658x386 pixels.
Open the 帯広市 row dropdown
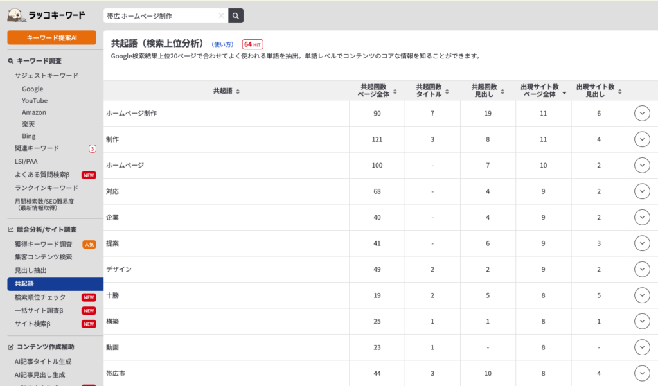click(x=642, y=373)
